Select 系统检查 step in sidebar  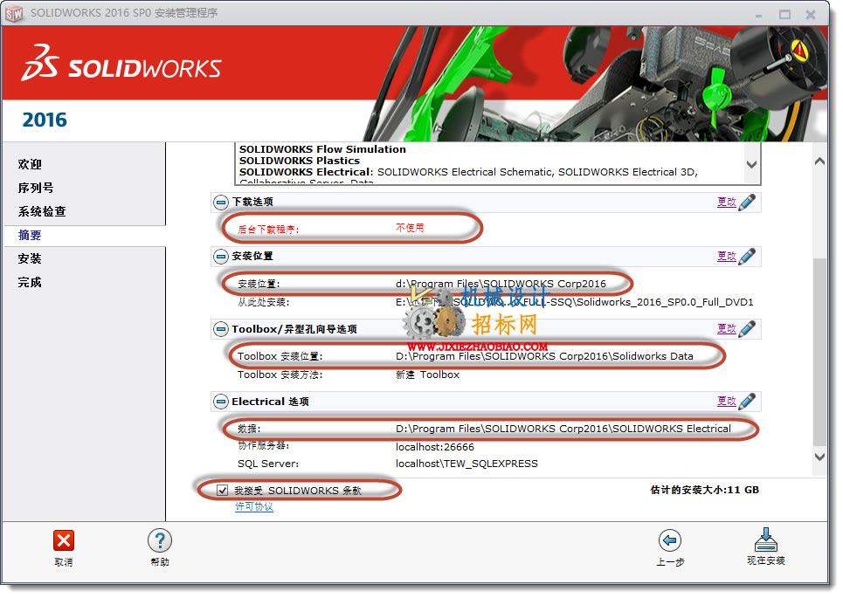tap(42, 211)
